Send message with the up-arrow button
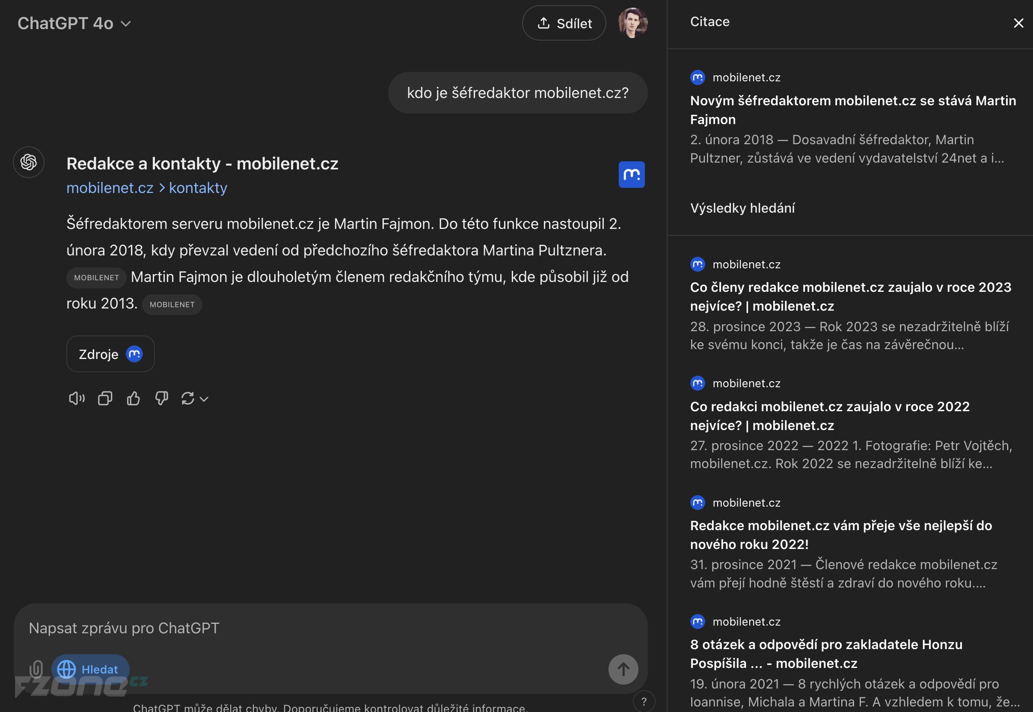Viewport: 1033px width, 712px height. click(x=623, y=669)
